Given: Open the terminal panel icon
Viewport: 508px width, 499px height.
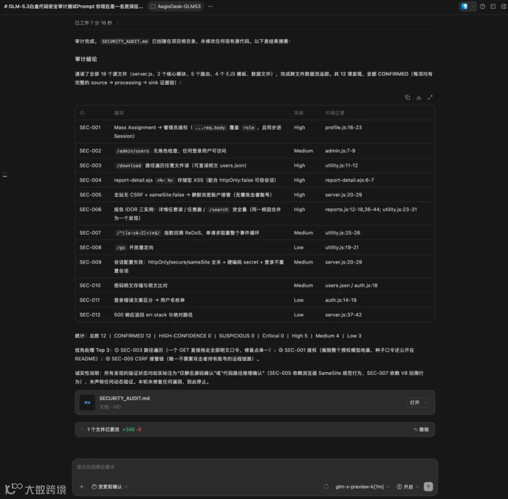Looking at the screenshot, I should point(493,6).
